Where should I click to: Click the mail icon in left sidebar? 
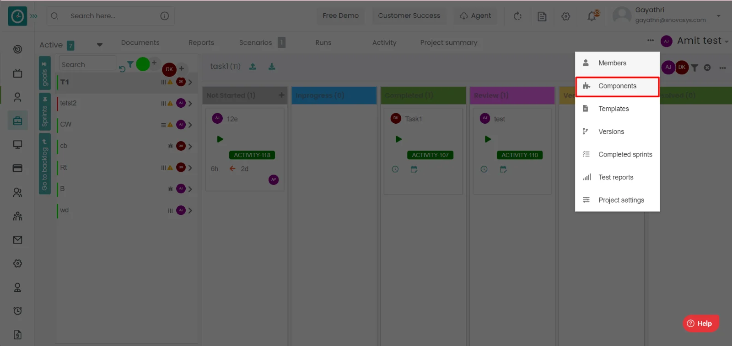point(17,240)
